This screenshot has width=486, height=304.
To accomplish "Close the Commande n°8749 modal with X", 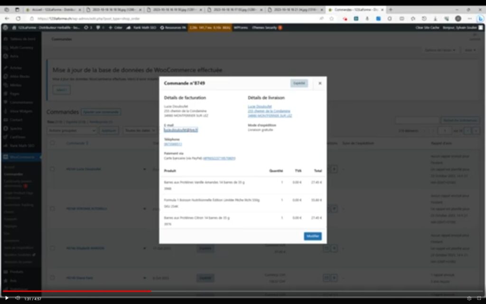I will (x=320, y=83).
